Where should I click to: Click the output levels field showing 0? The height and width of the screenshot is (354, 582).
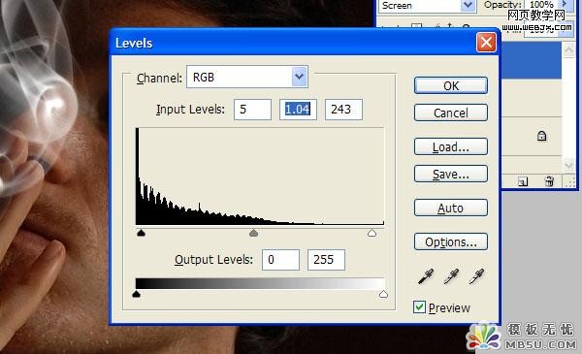point(280,260)
